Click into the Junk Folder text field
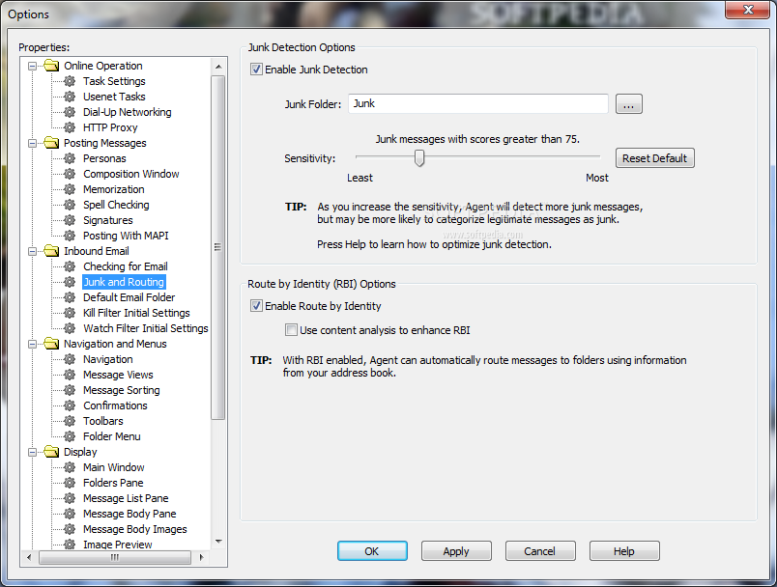This screenshot has width=777, height=587. [477, 103]
